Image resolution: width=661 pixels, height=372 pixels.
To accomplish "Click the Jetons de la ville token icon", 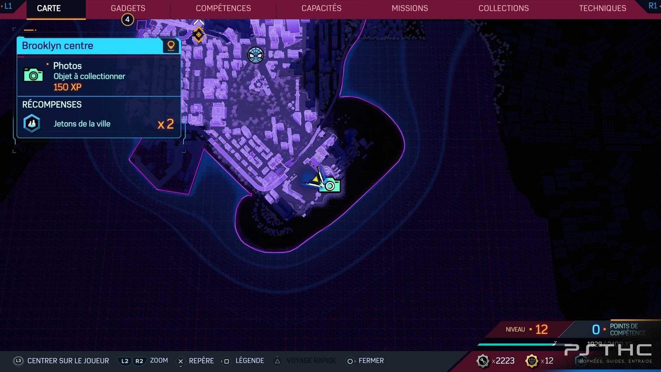I will point(32,123).
